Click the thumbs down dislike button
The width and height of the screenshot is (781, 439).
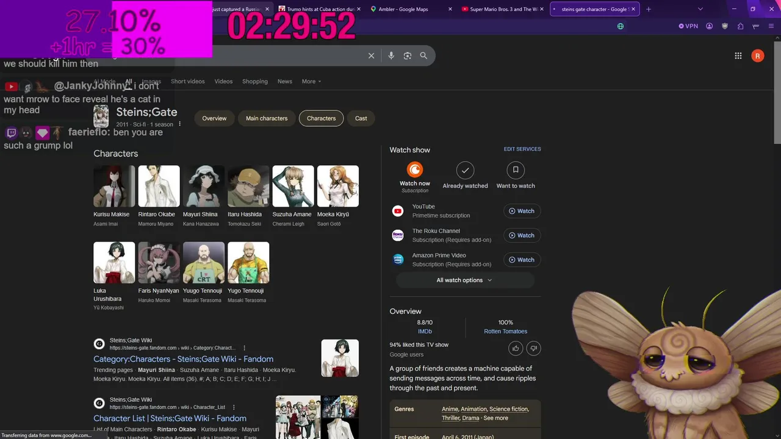(x=534, y=348)
